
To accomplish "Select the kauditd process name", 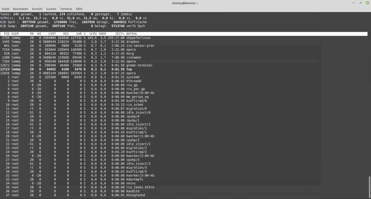I will tap(133, 191).
